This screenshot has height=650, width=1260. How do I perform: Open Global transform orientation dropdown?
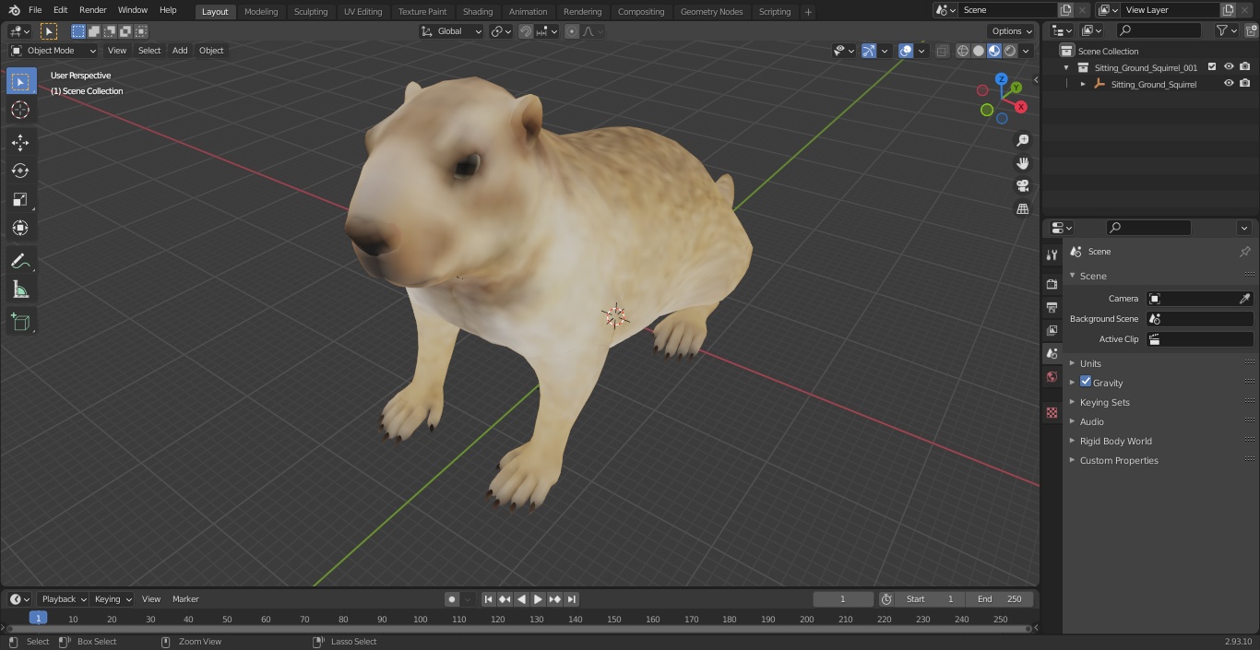[452, 31]
